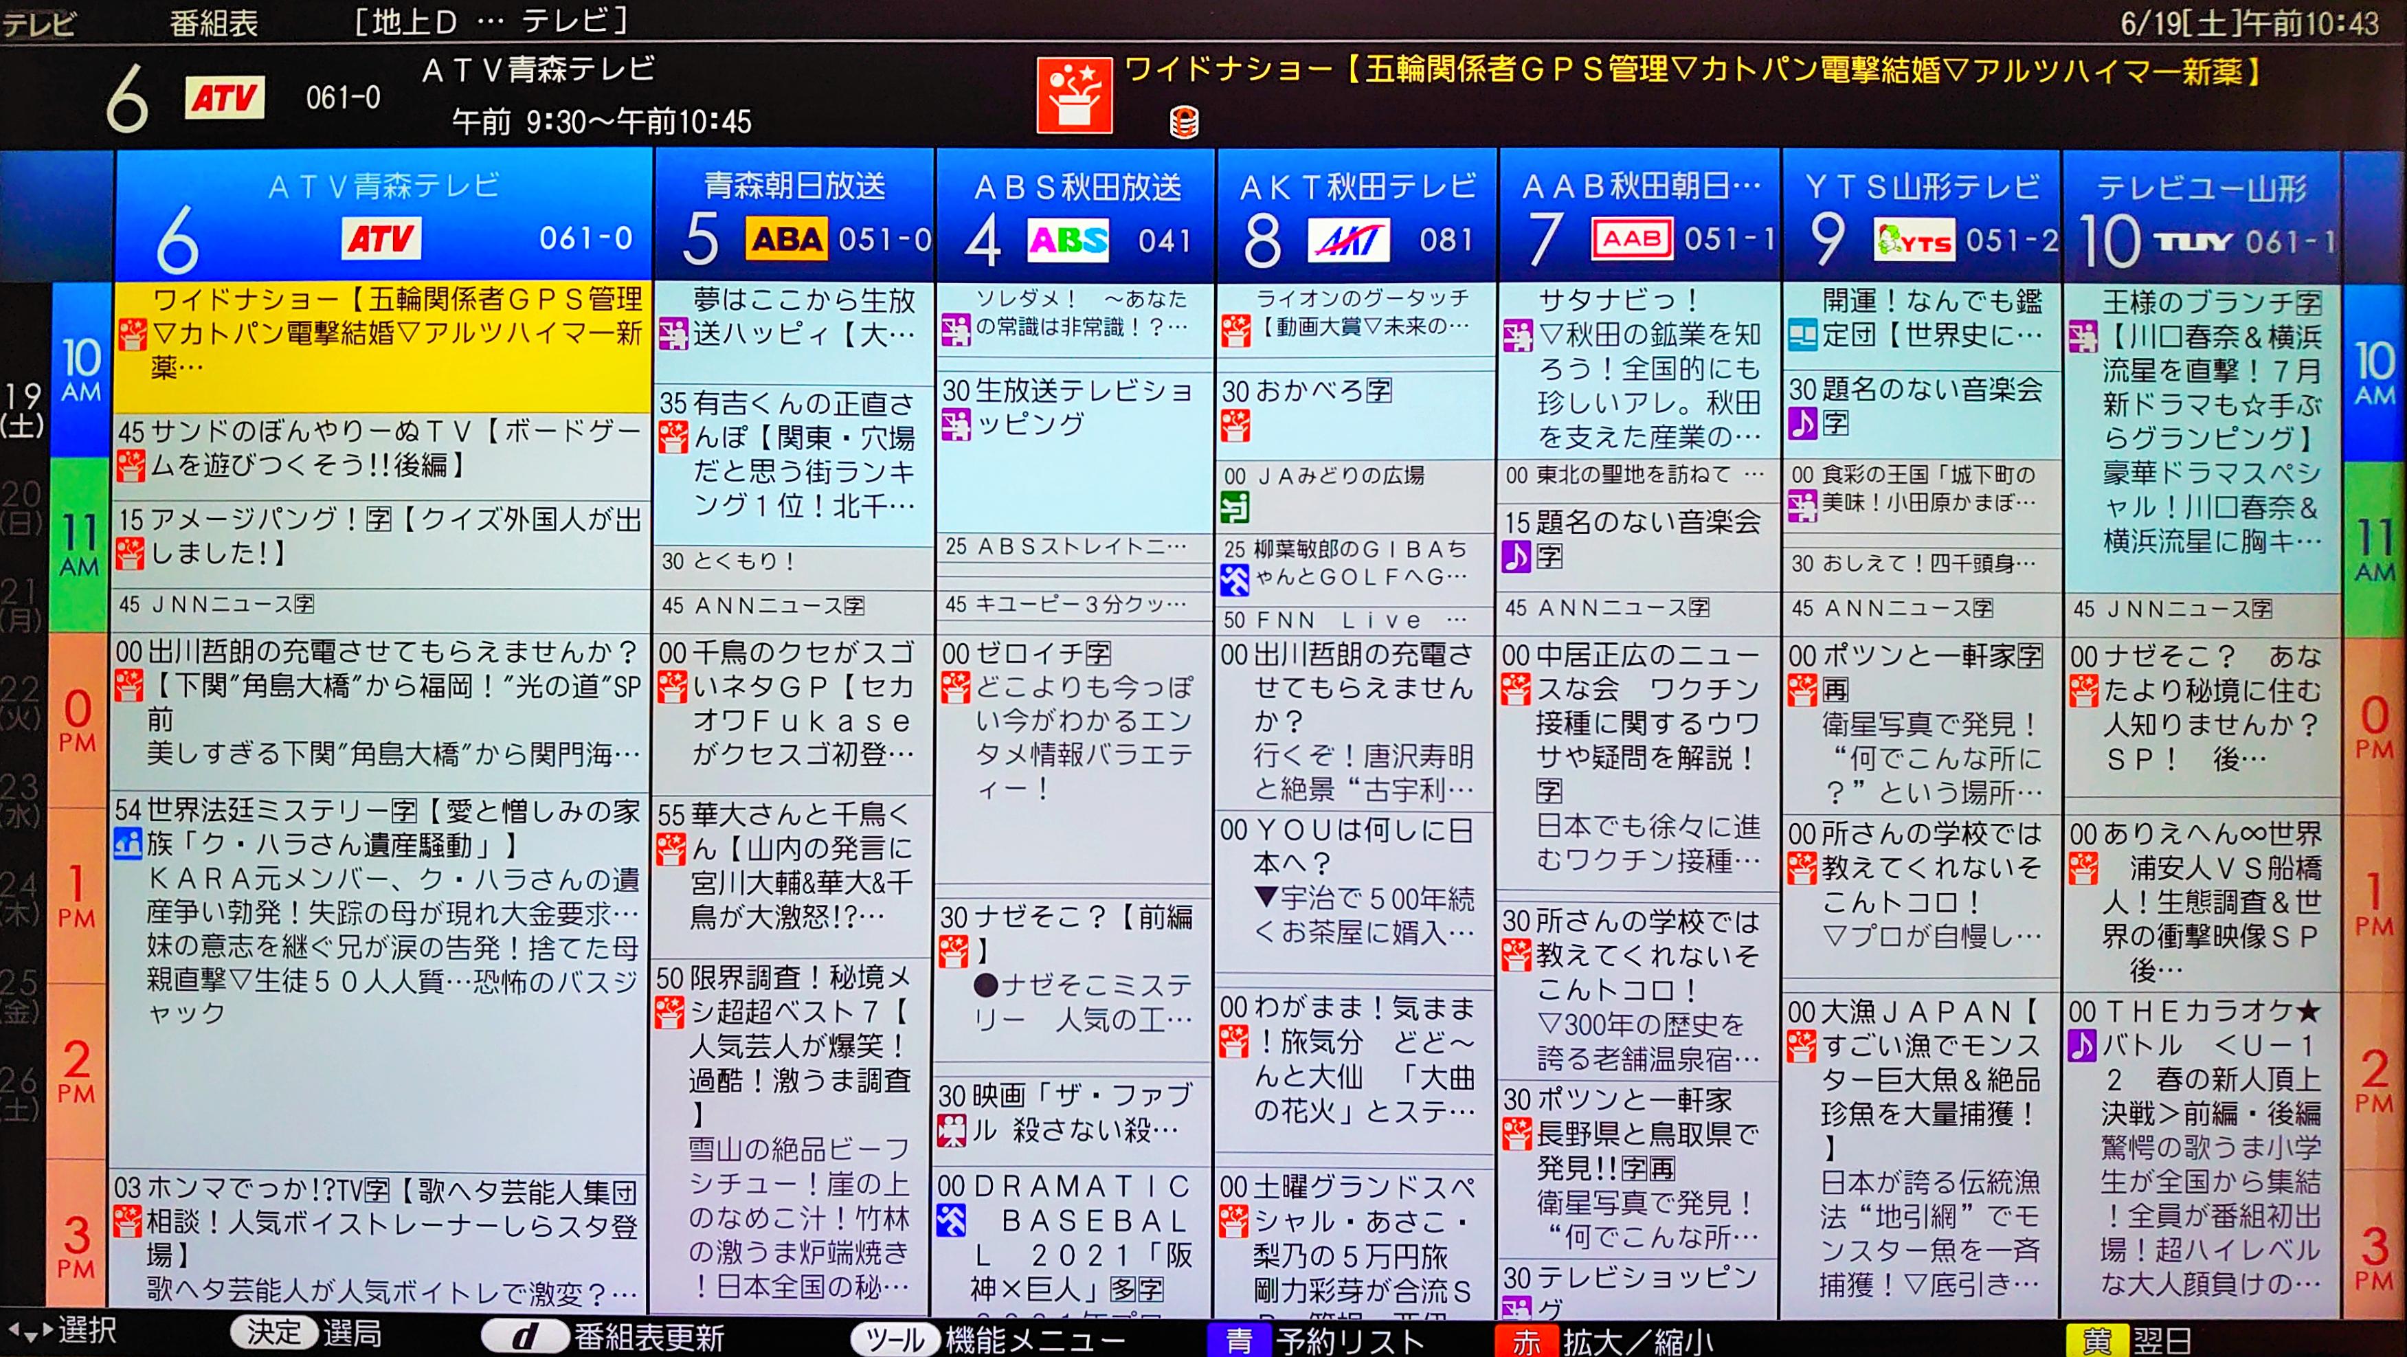Click icon of 王様のブランチ on TUY
This screenshot has width=2407, height=1357.
(x=2083, y=337)
